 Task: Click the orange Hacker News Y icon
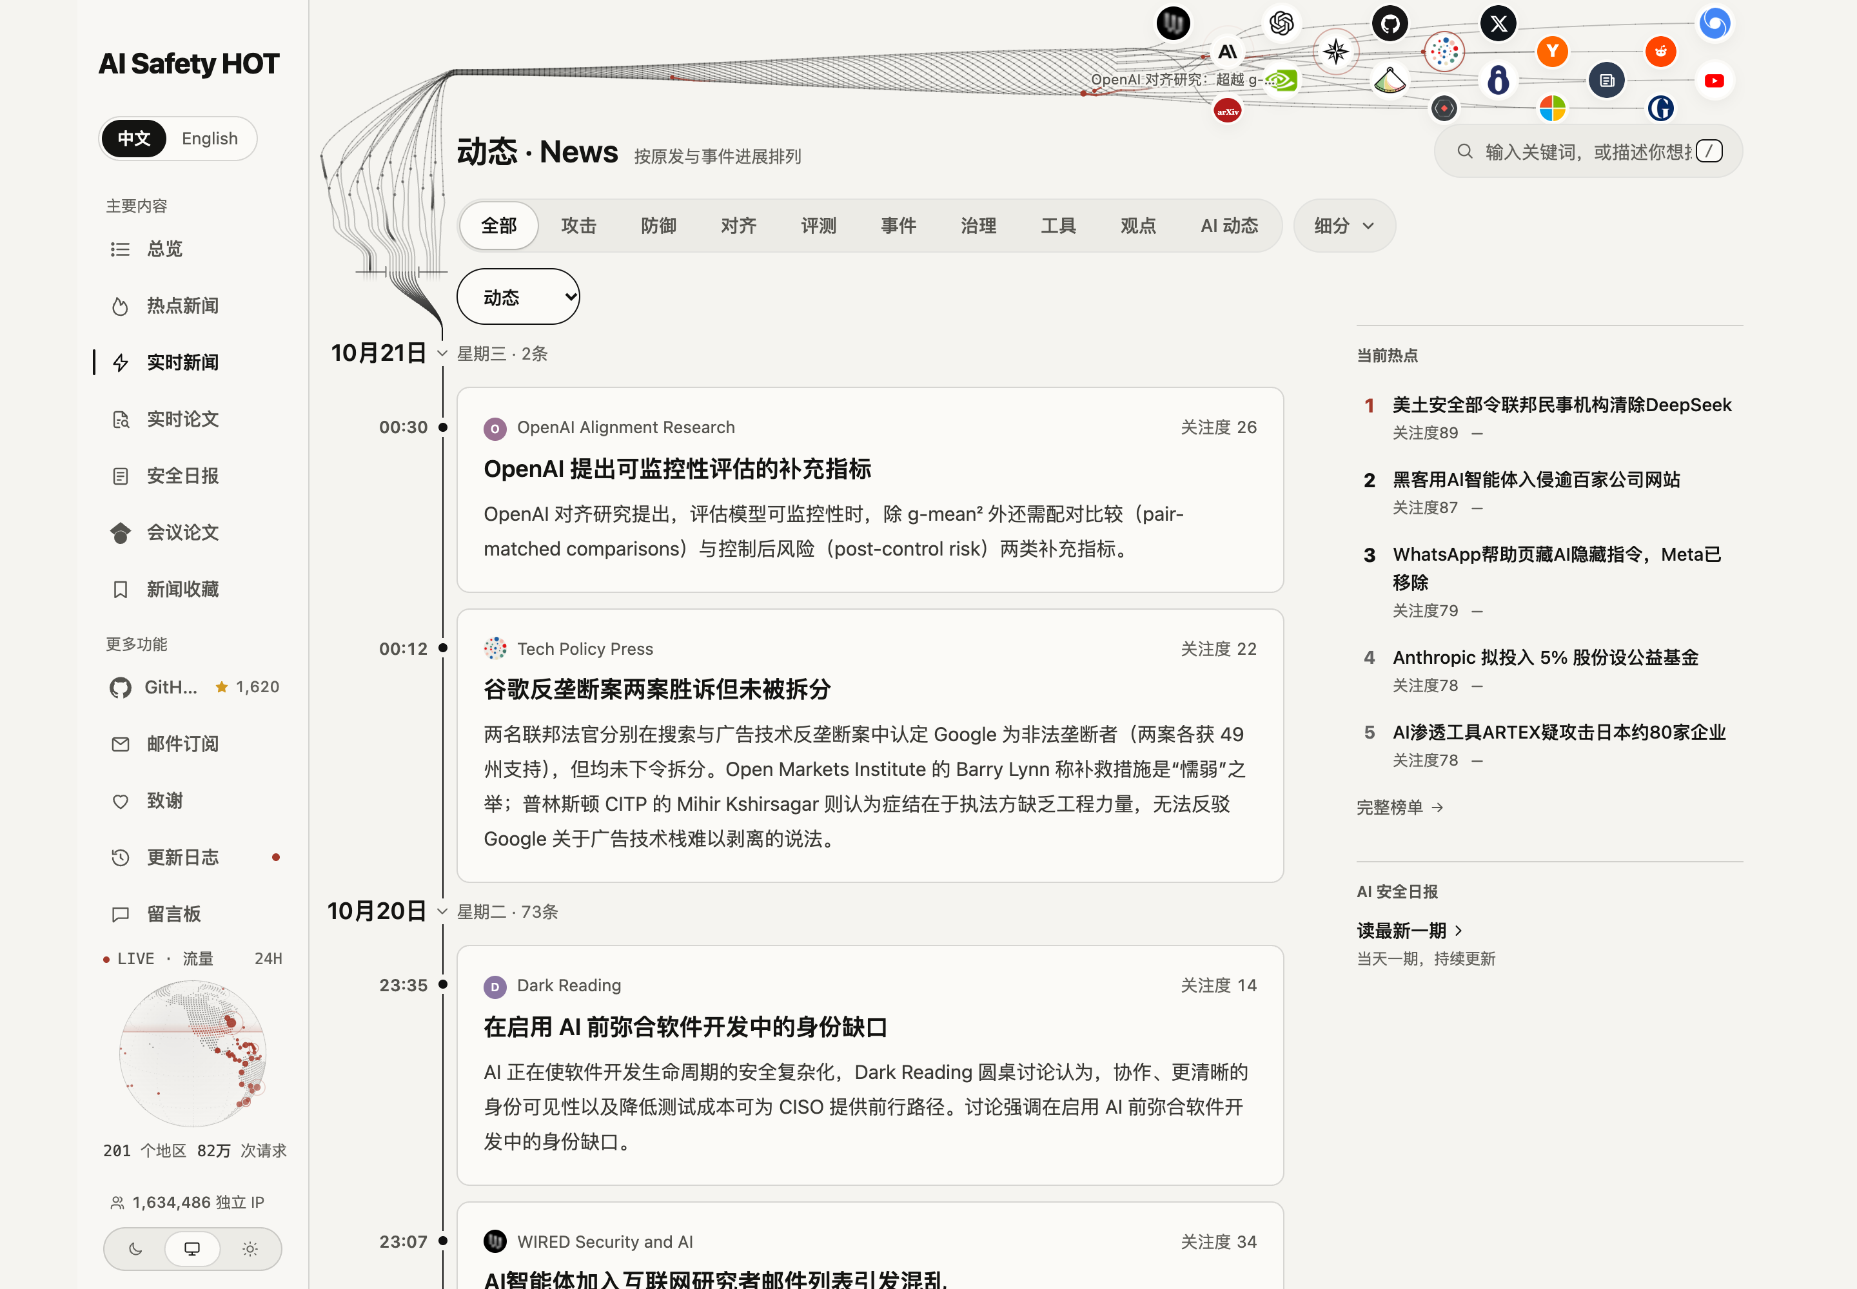(1551, 52)
